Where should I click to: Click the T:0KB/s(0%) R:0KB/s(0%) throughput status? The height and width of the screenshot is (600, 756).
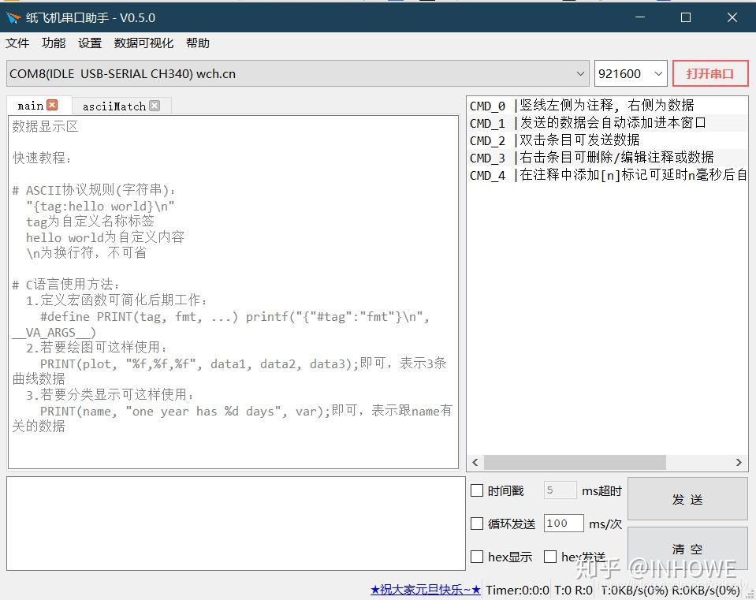click(x=671, y=590)
